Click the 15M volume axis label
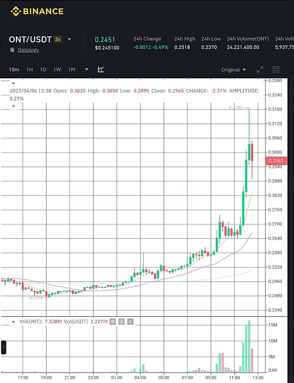This screenshot has height=383, width=294. point(273,325)
